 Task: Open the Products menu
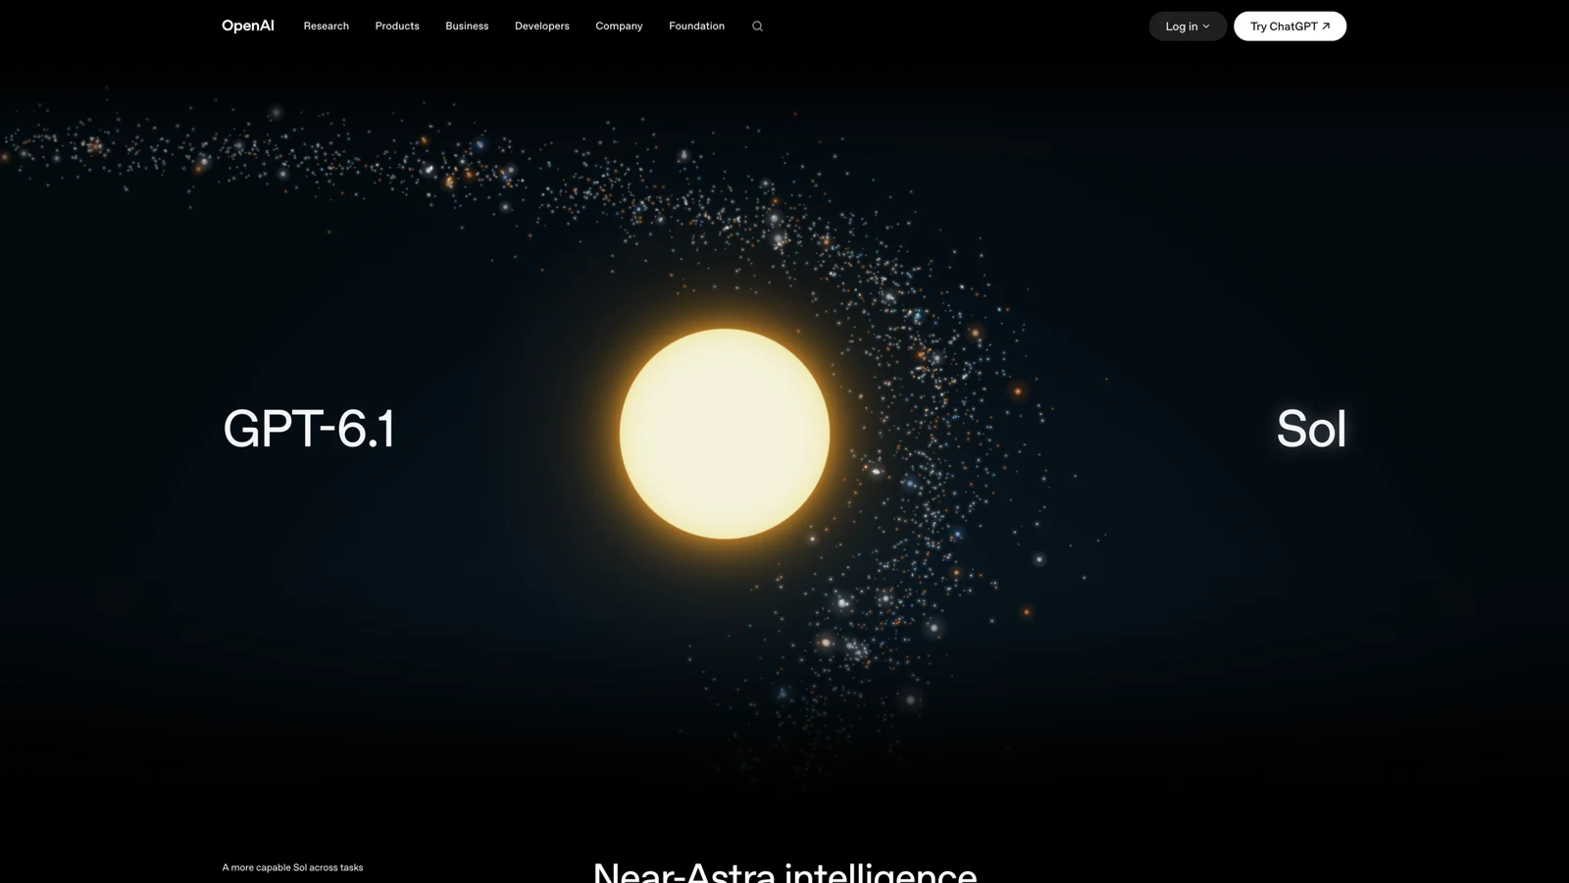pos(397,26)
